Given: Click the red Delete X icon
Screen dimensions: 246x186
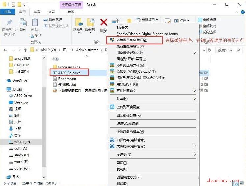Looking at the screenshot, I should click(104, 22).
